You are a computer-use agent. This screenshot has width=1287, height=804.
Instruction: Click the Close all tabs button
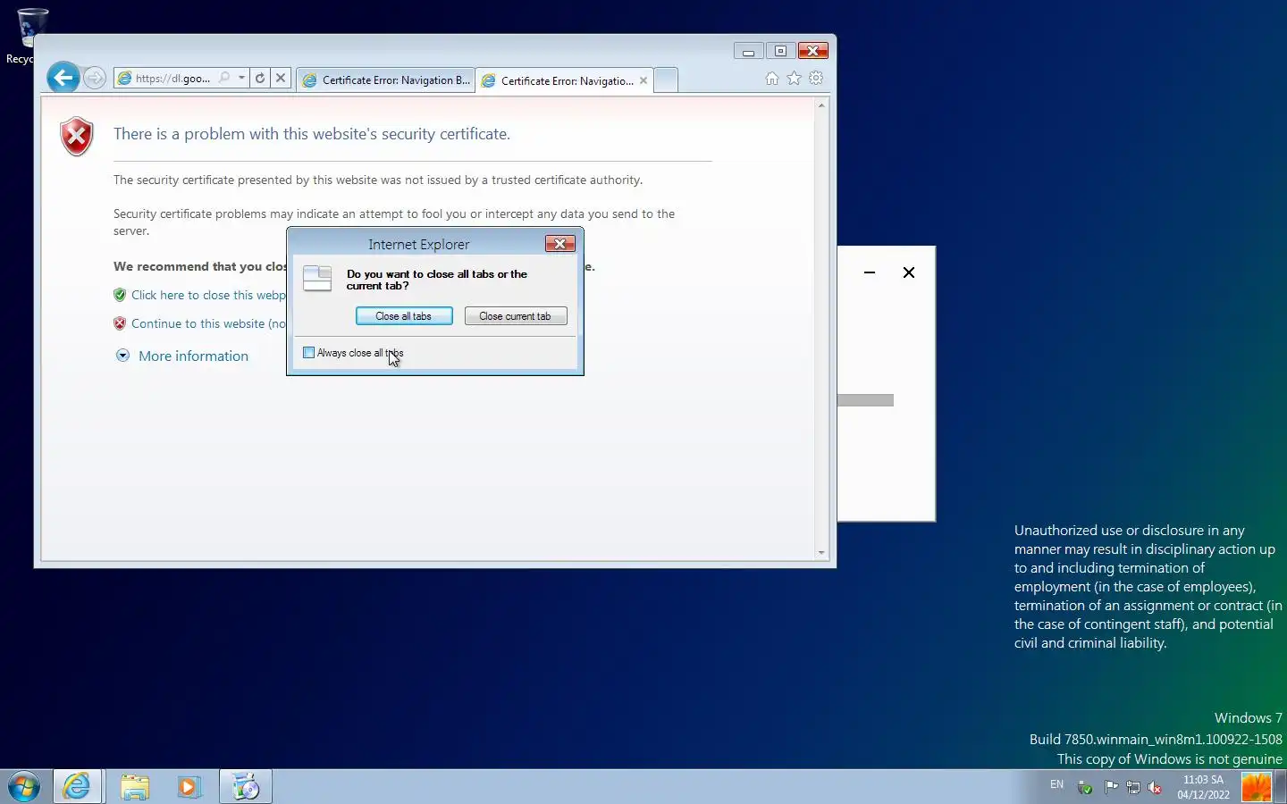click(x=404, y=316)
